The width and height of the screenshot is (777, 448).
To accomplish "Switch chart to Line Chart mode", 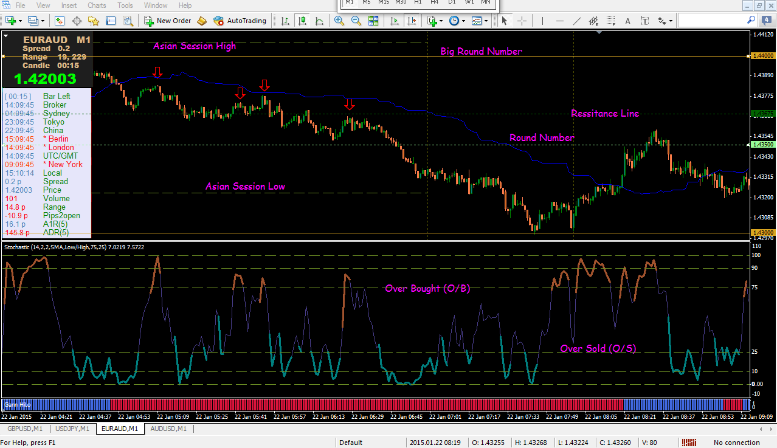I will pyautogui.click(x=319, y=21).
